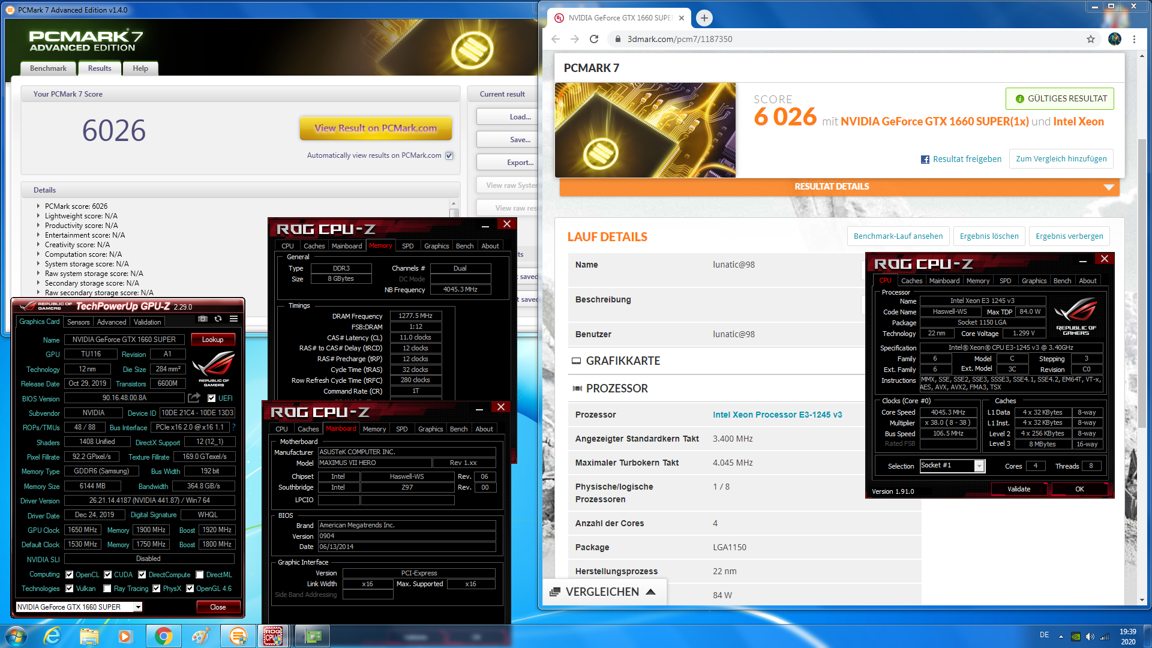Image resolution: width=1152 pixels, height=648 pixels.
Task: Click View Result on PCMark.com button
Action: coord(376,128)
